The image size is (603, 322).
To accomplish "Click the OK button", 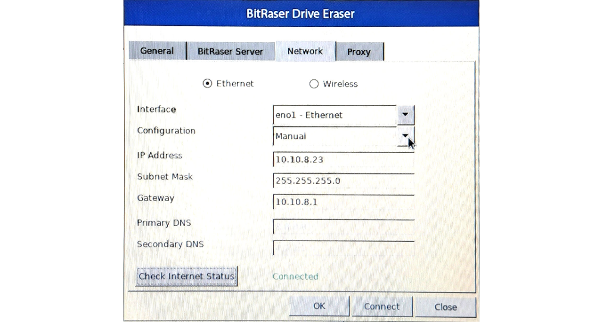I will click(319, 306).
